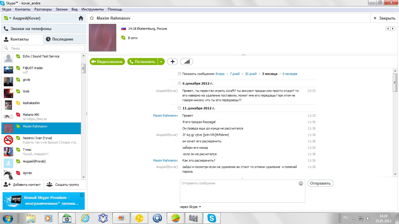Close the conversation with Закрыть

(384, 18)
